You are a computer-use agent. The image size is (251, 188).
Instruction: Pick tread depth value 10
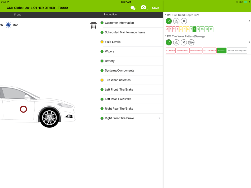point(202,29)
